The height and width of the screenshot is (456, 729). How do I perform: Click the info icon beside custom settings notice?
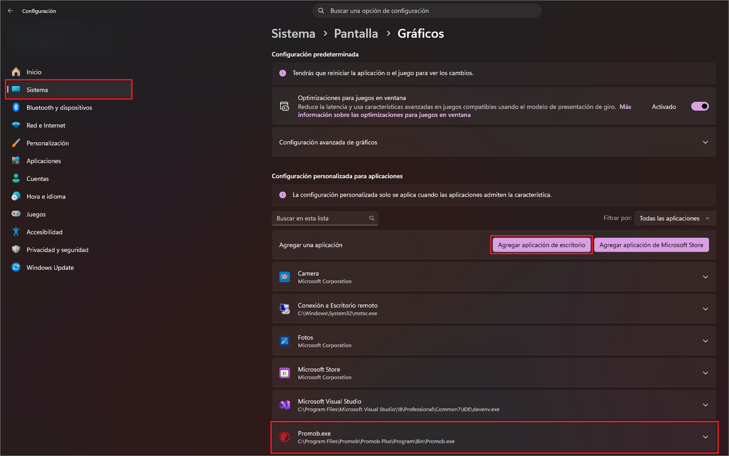coord(282,195)
